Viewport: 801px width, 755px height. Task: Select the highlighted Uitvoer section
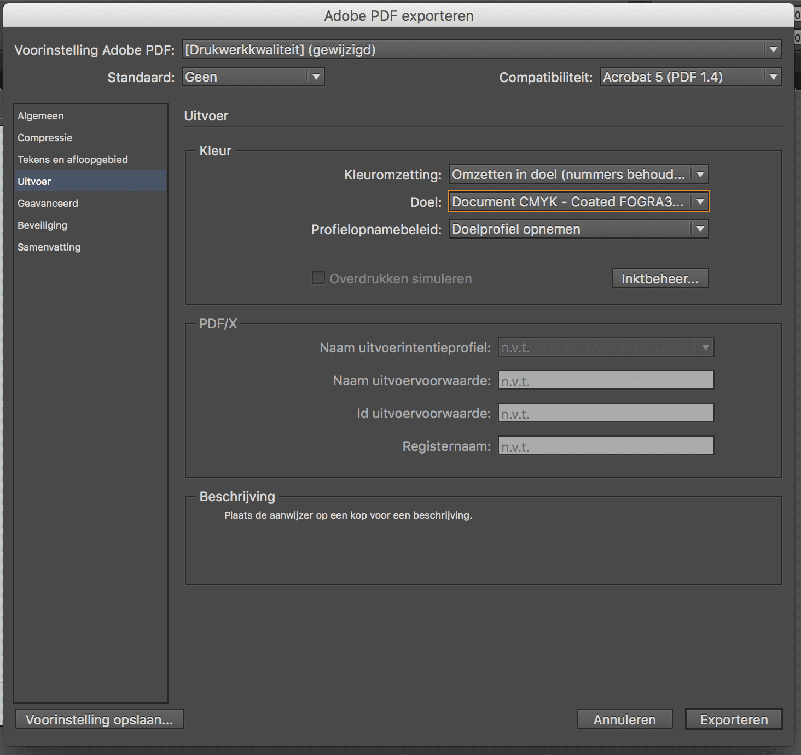(x=34, y=181)
